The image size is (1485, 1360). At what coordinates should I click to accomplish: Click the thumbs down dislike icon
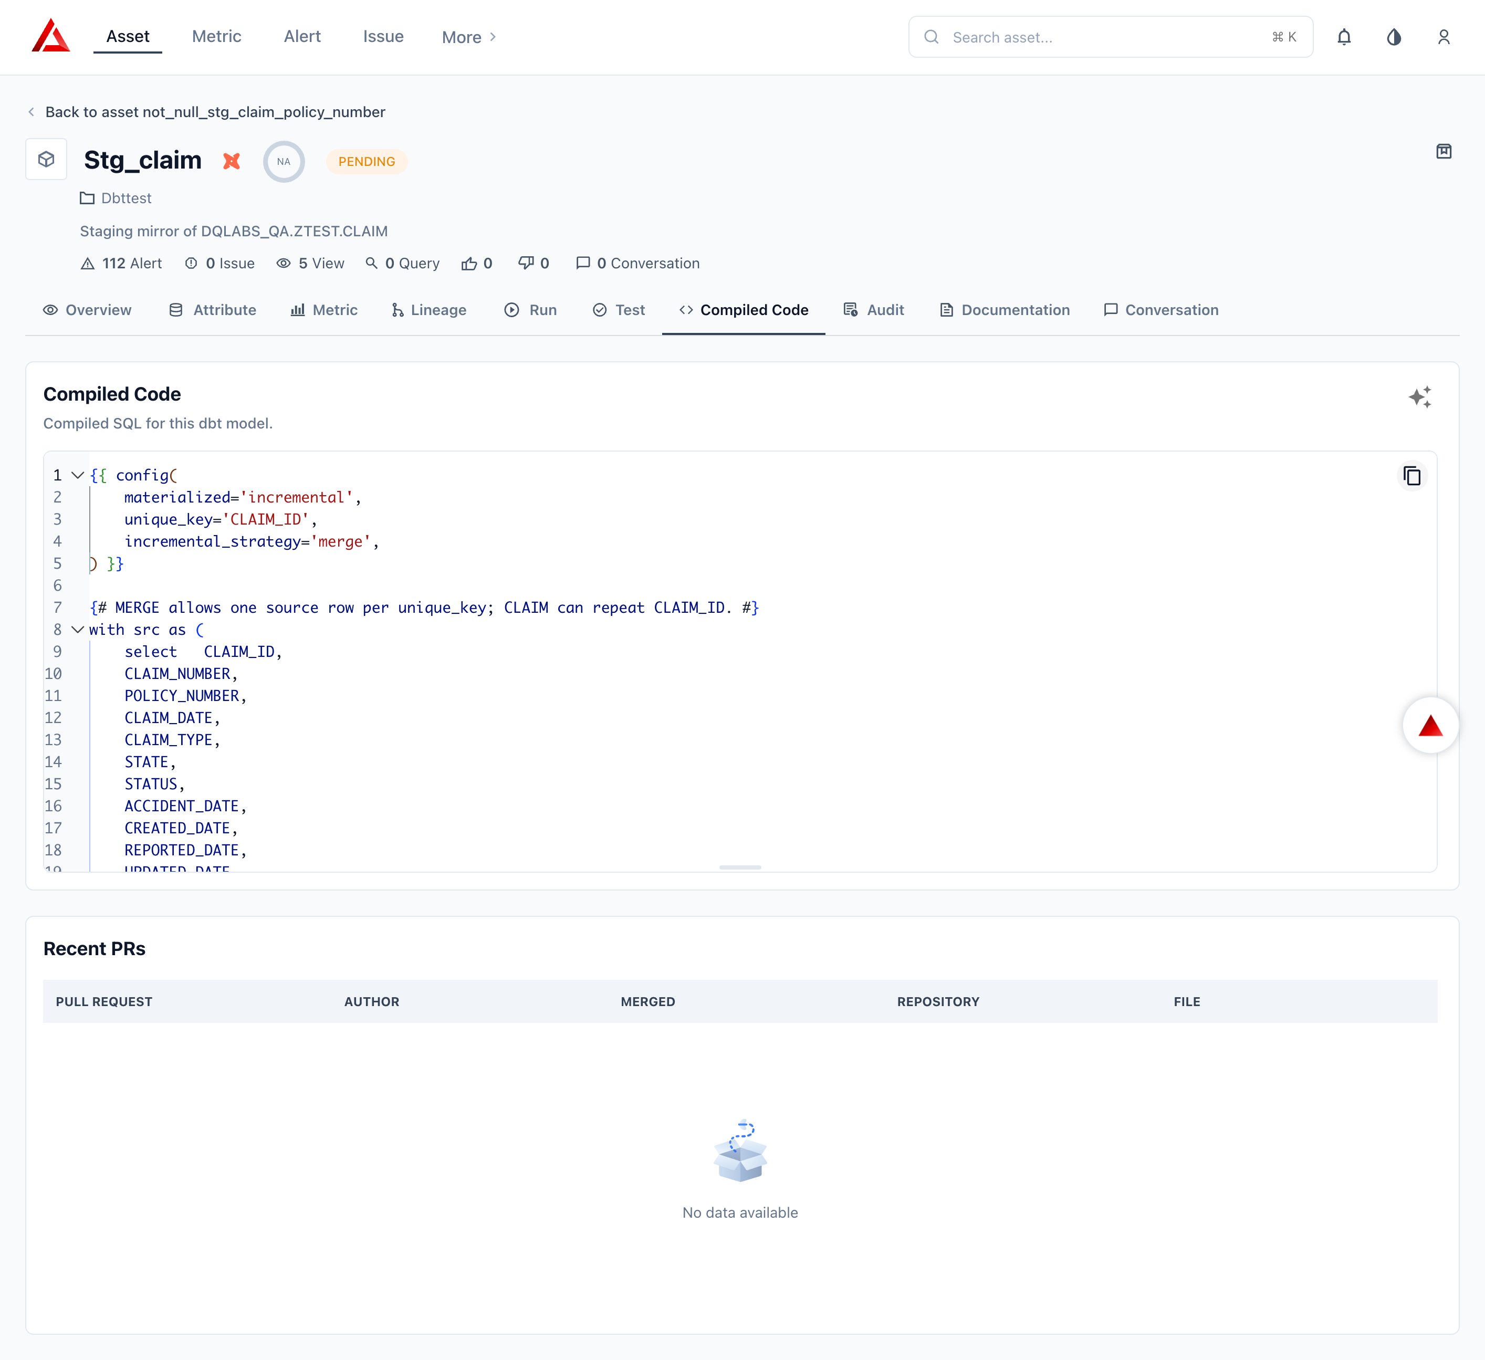click(x=526, y=263)
